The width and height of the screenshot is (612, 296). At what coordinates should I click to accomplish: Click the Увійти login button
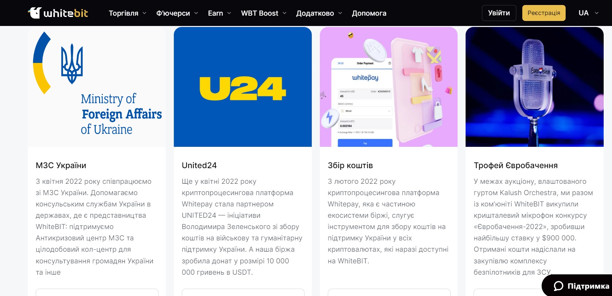tap(499, 13)
